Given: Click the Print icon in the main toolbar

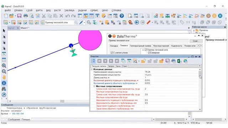Looking at the screenshot, I should (26, 16).
